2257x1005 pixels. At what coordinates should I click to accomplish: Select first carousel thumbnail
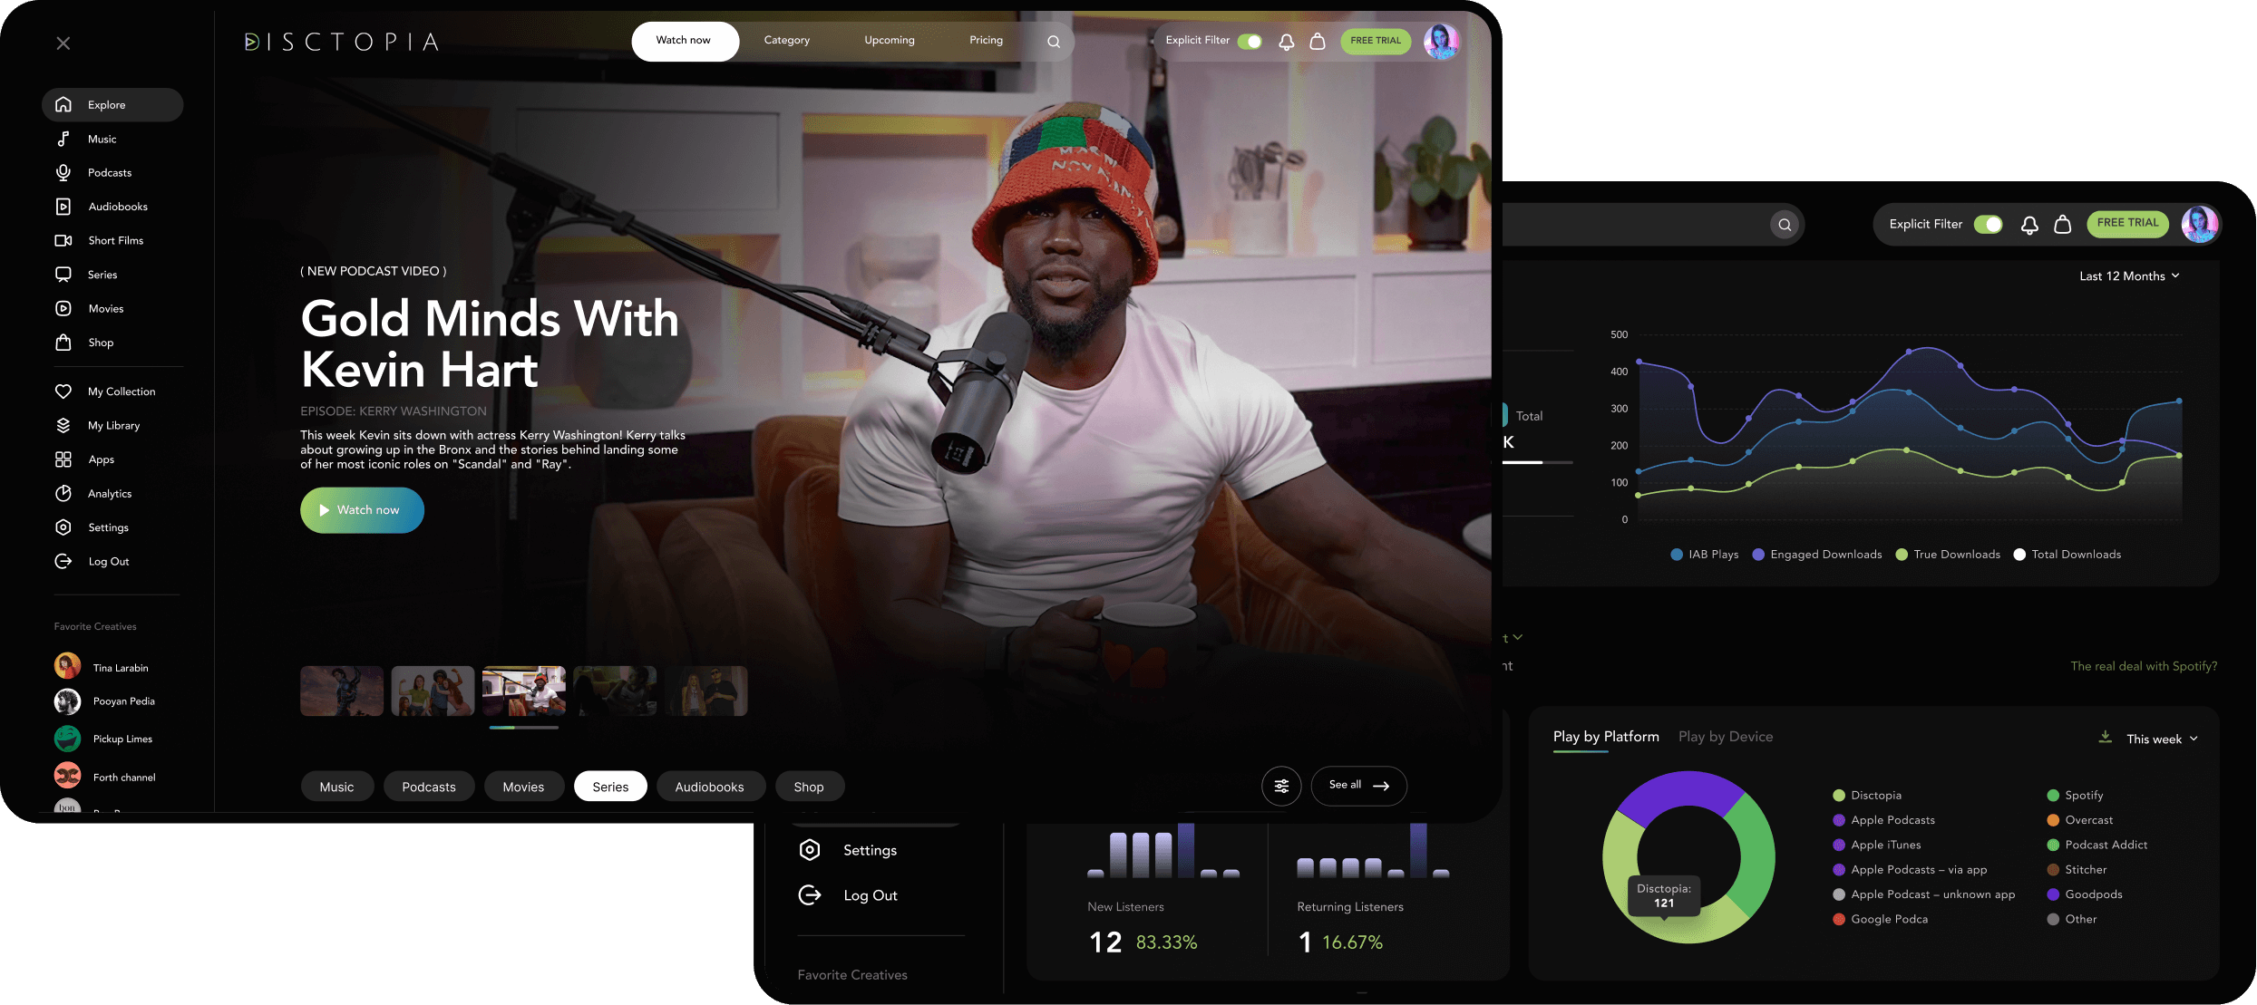(342, 691)
